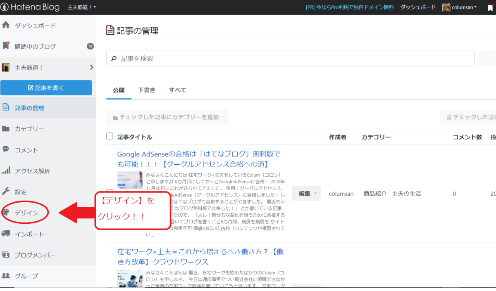Image resolution: width=496 pixels, height=291 pixels.
Task: Open カテゴリー folder icon
Action: coord(6,128)
